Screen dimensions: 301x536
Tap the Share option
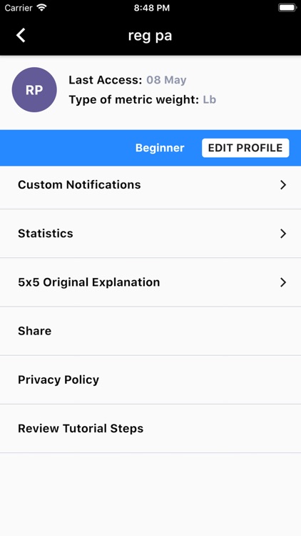coord(150,331)
